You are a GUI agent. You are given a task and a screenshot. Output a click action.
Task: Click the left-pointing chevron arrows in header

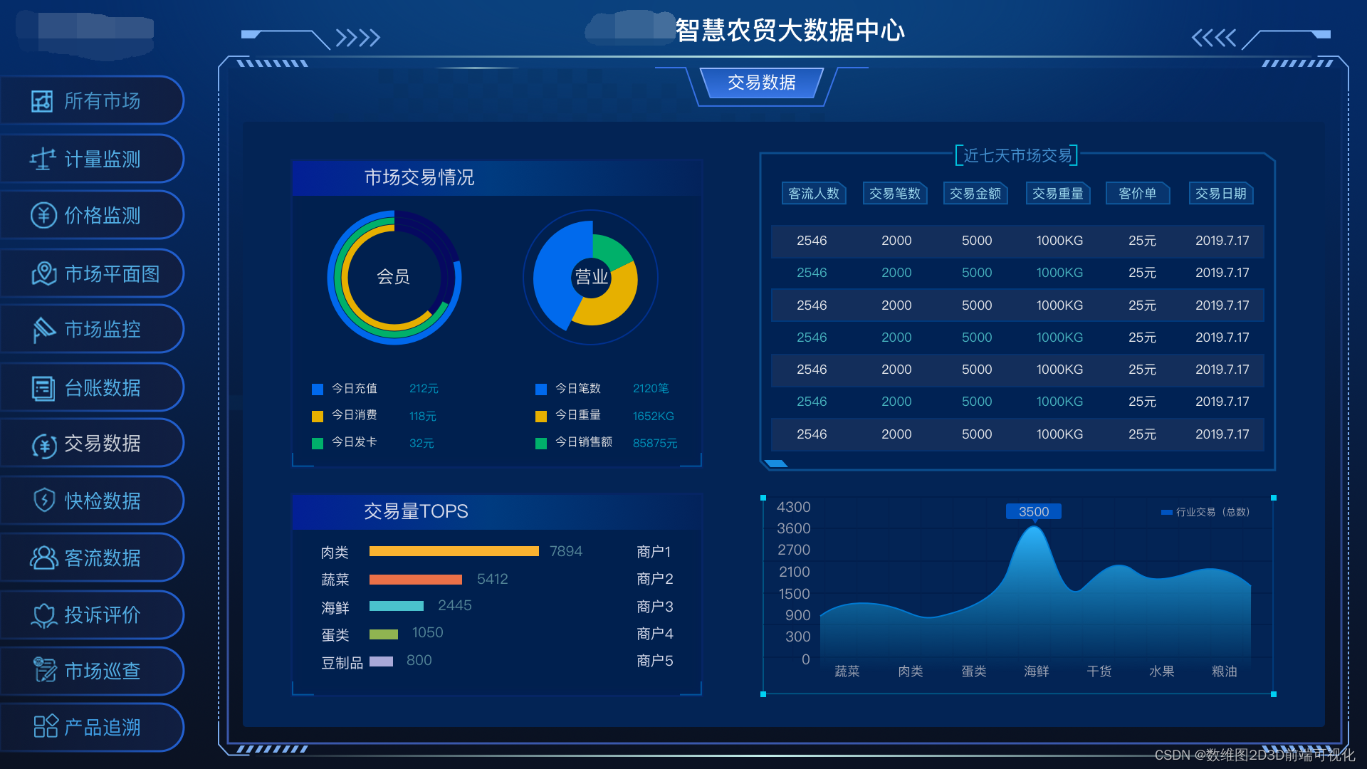[1214, 37]
